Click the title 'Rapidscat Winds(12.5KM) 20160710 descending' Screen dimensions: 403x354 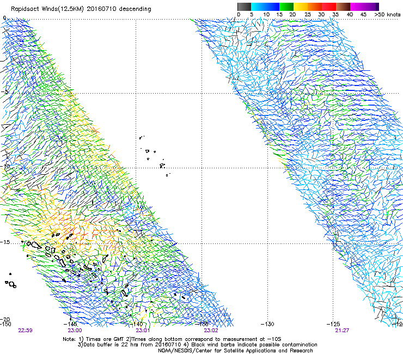[81, 9]
